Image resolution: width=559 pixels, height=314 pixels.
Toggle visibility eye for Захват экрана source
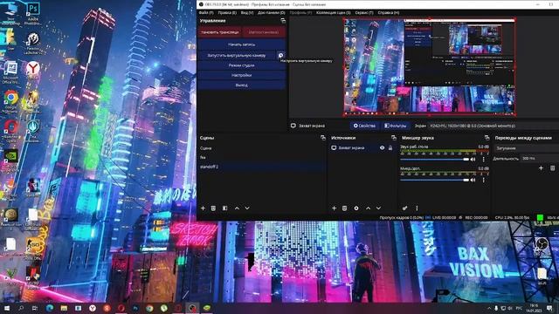[x=382, y=147]
